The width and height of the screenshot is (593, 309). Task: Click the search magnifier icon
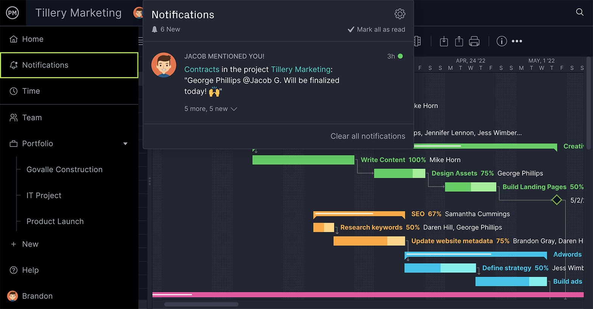click(579, 12)
